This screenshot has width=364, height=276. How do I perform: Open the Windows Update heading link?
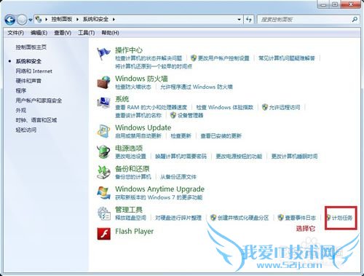pos(143,127)
